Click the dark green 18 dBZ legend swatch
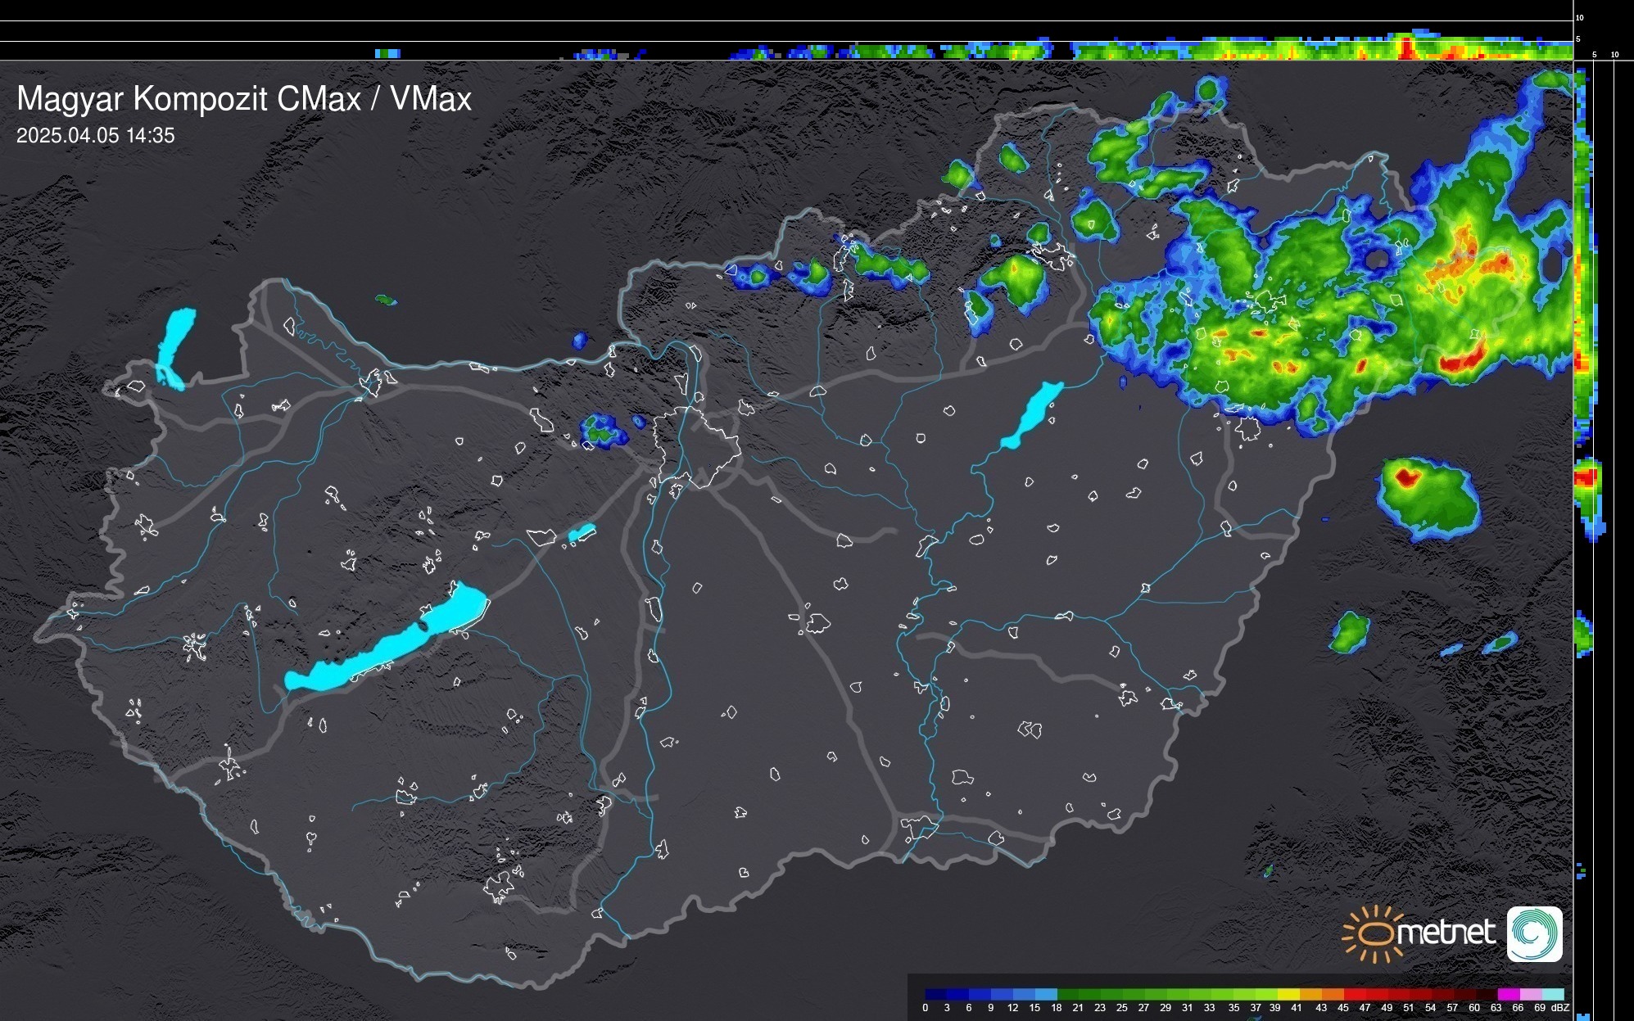1634x1021 pixels. point(1067,994)
